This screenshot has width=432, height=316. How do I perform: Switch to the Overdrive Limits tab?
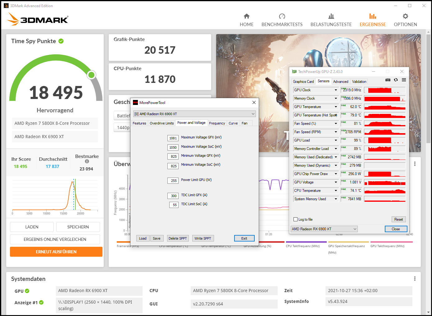pyautogui.click(x=161, y=123)
